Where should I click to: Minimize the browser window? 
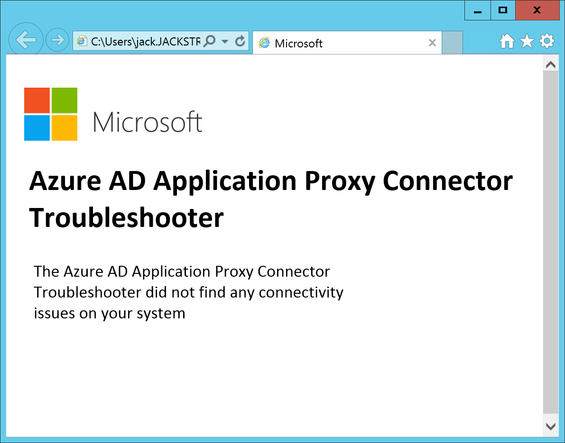click(478, 10)
